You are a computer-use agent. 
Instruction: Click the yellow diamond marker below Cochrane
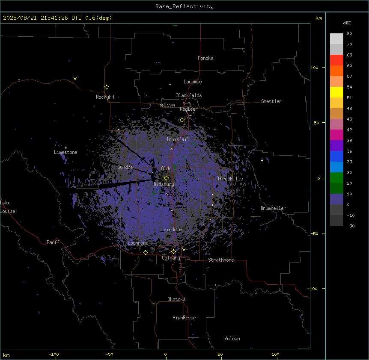coord(146,252)
